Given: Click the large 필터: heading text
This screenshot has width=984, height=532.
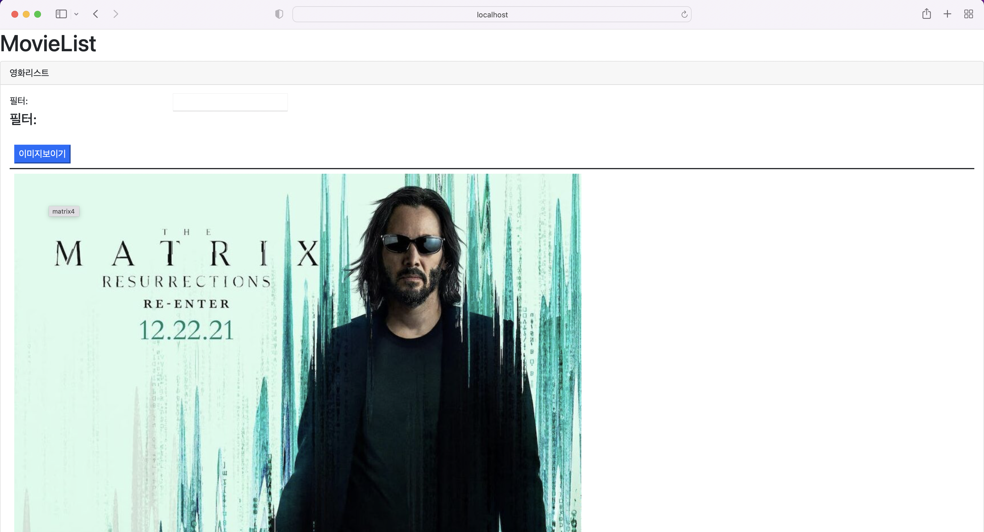Looking at the screenshot, I should click(x=23, y=119).
